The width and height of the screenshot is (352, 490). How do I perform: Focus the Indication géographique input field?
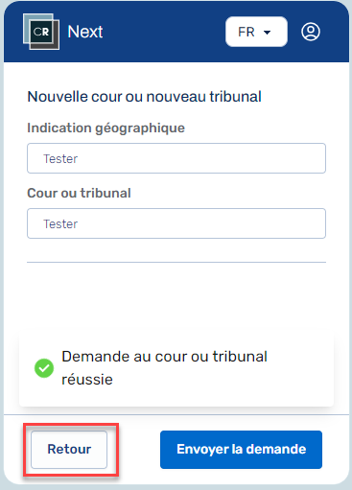[176, 158]
